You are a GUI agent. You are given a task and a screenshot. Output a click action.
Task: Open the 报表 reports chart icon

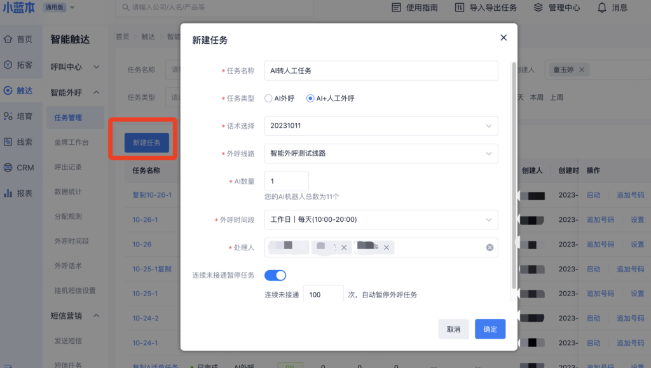(x=8, y=193)
